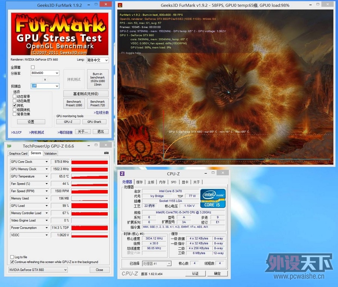Click the 认证 validate button in CPU-Z

coord(195,274)
